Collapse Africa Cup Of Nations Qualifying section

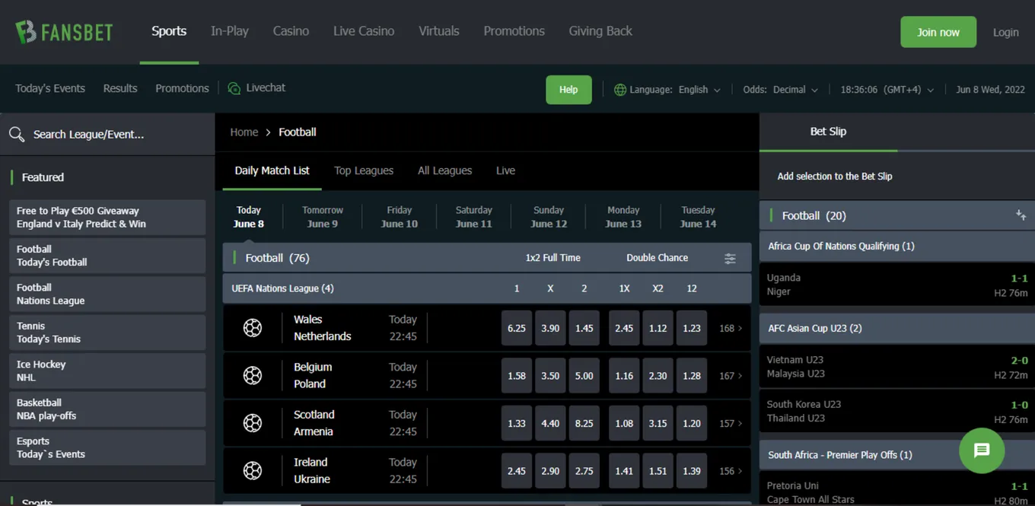(x=897, y=246)
